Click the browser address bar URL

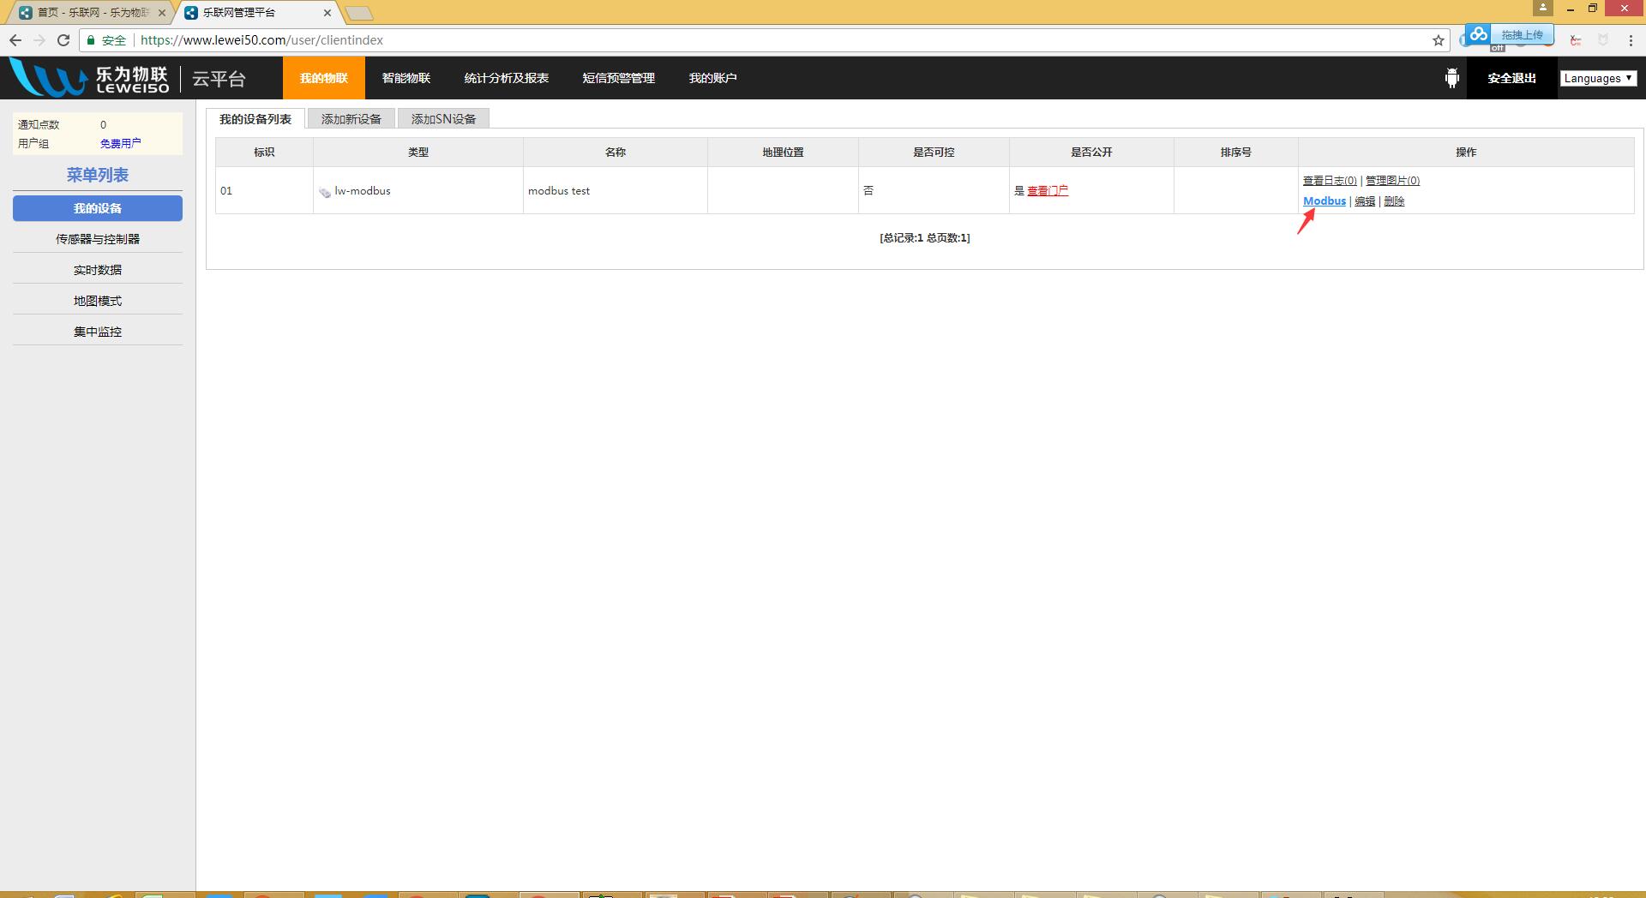(x=261, y=40)
